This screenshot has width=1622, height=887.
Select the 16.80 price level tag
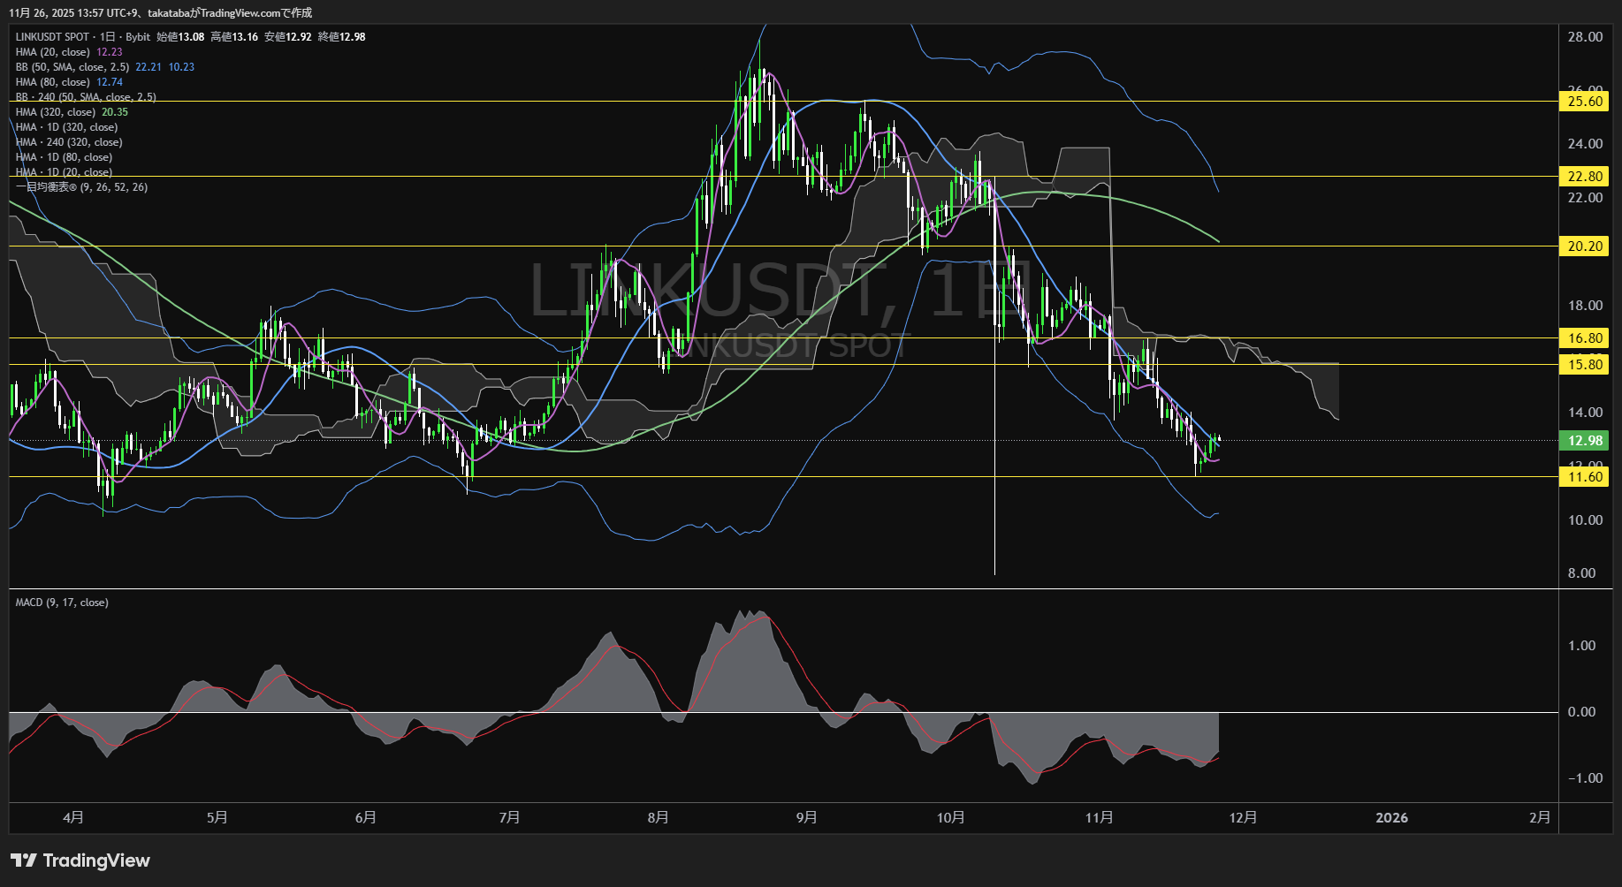coord(1585,338)
